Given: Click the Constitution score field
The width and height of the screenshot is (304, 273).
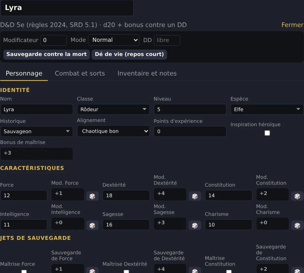Looking at the screenshot, I should click(229, 196).
